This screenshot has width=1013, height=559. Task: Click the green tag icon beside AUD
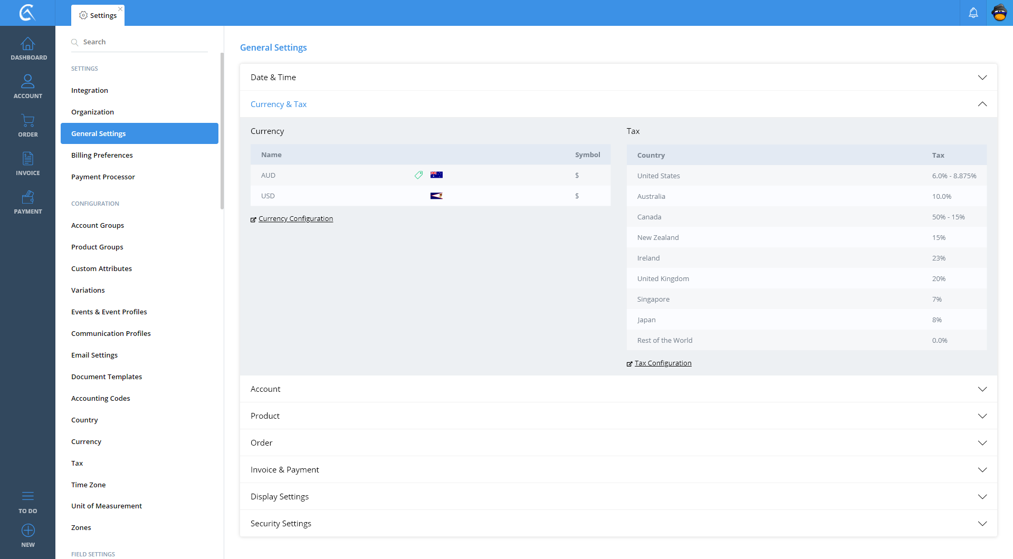[x=418, y=175]
